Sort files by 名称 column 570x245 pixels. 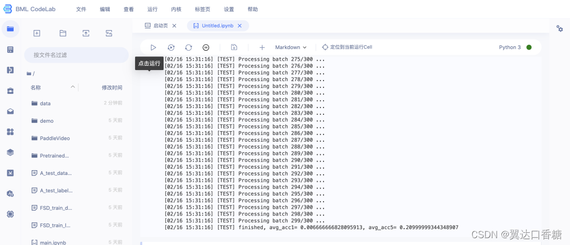36,87
